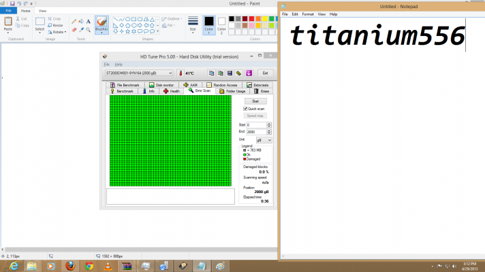Click the Color 2 button in Paint
The height and width of the screenshot is (272, 485).
pyautogui.click(x=221, y=25)
